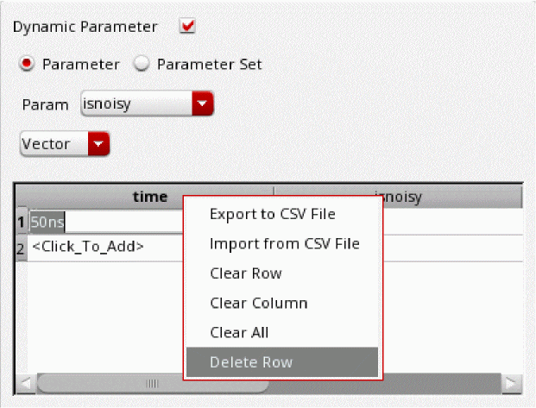The width and height of the screenshot is (536, 408).
Task: Select row 2 header
Action: click(21, 247)
